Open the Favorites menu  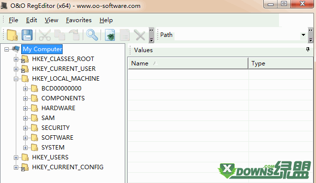point(79,20)
